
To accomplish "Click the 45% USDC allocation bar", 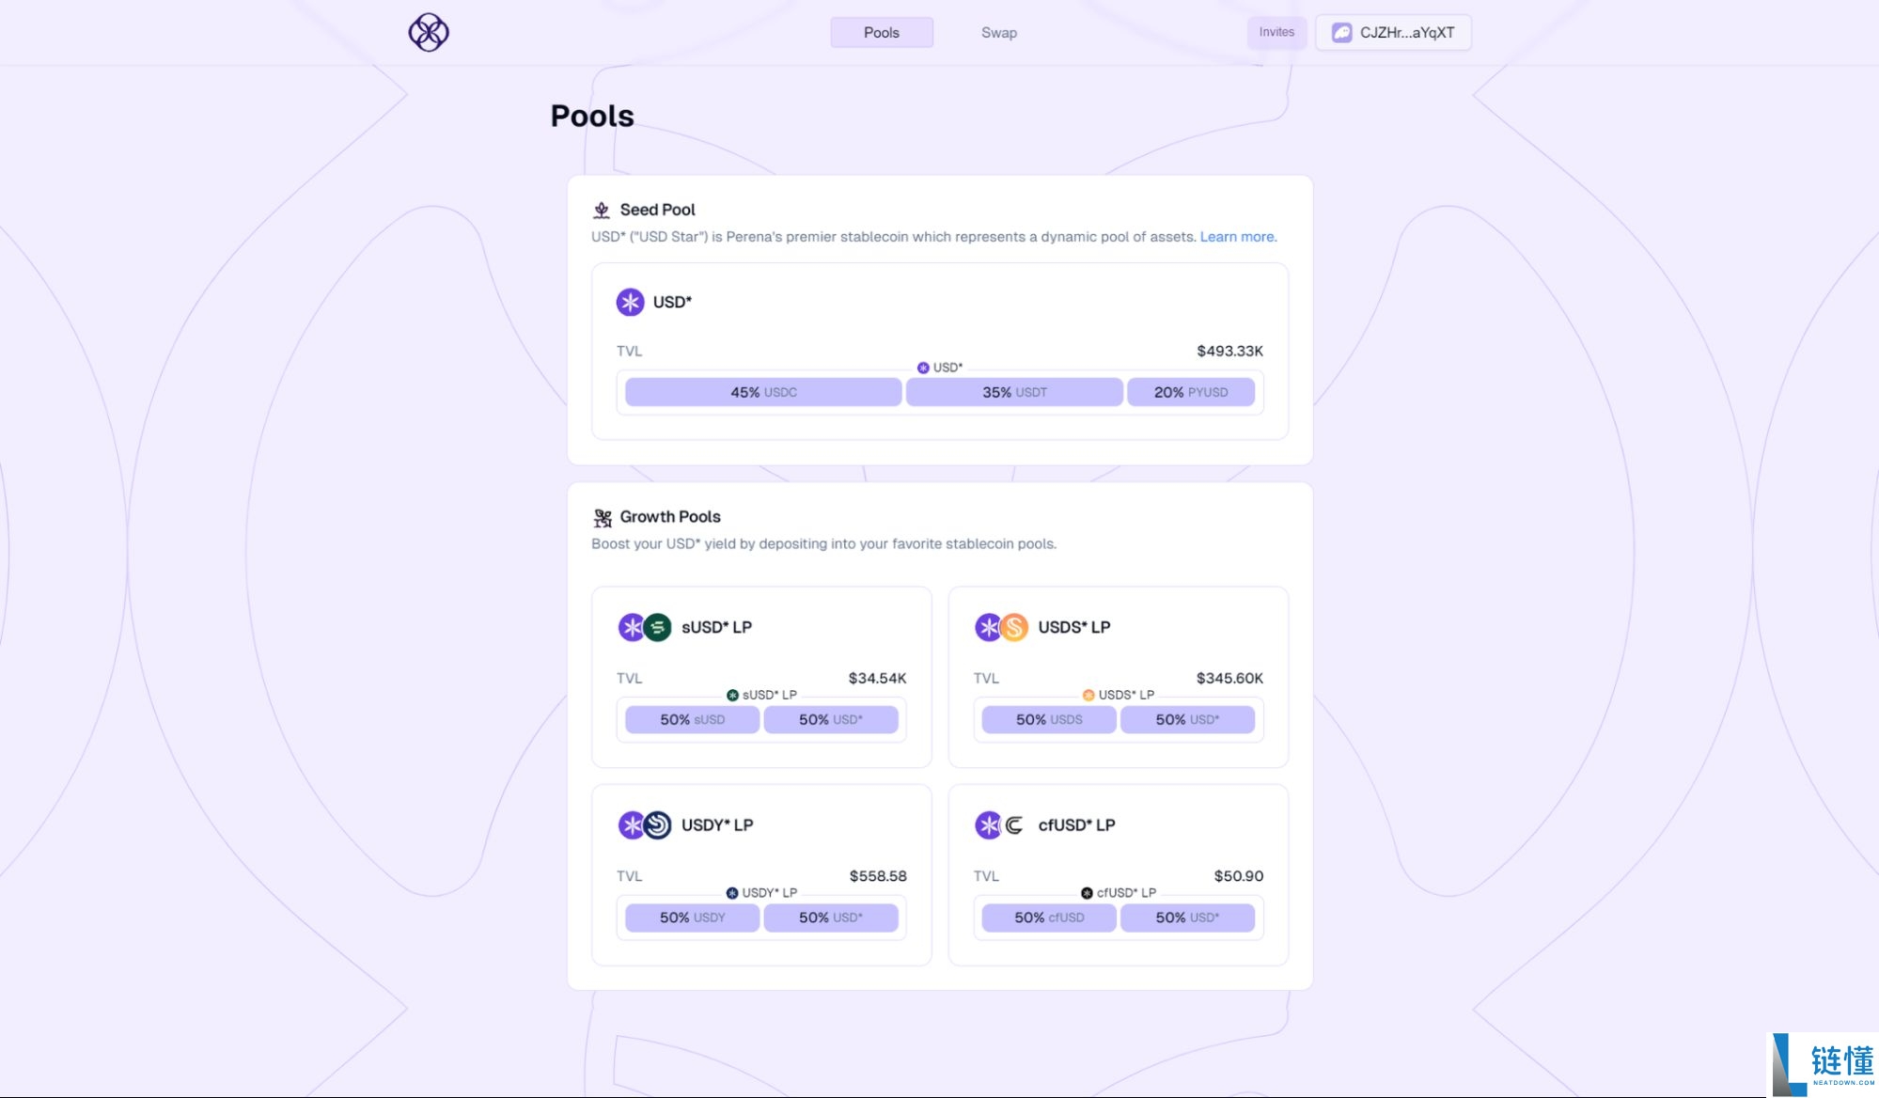I will [763, 392].
